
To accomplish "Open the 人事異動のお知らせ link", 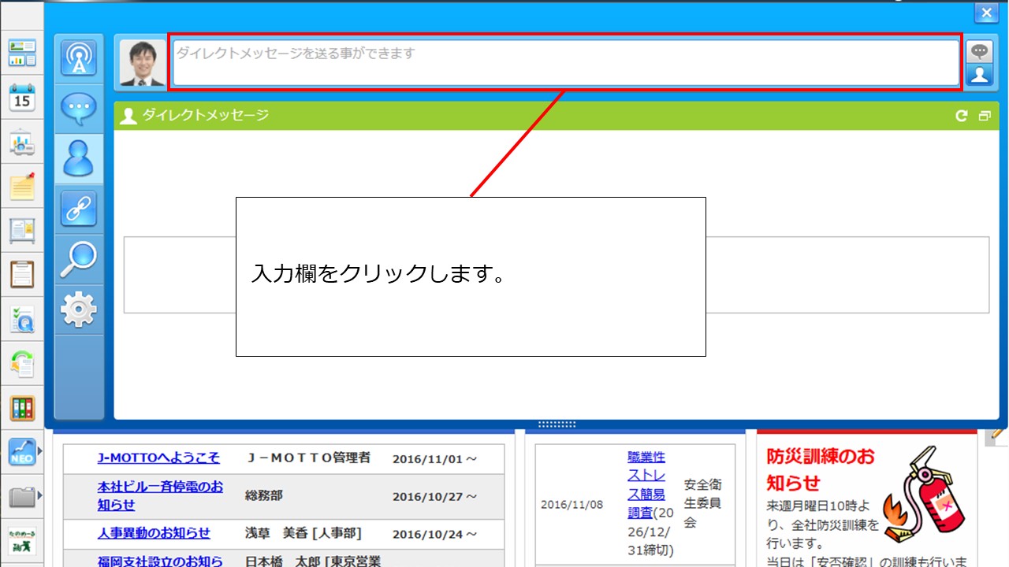I will pyautogui.click(x=154, y=533).
